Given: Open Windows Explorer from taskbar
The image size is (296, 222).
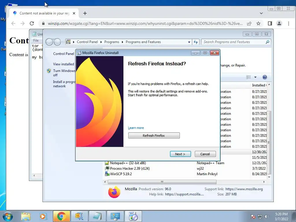Looking at the screenshot, I should point(26,216).
